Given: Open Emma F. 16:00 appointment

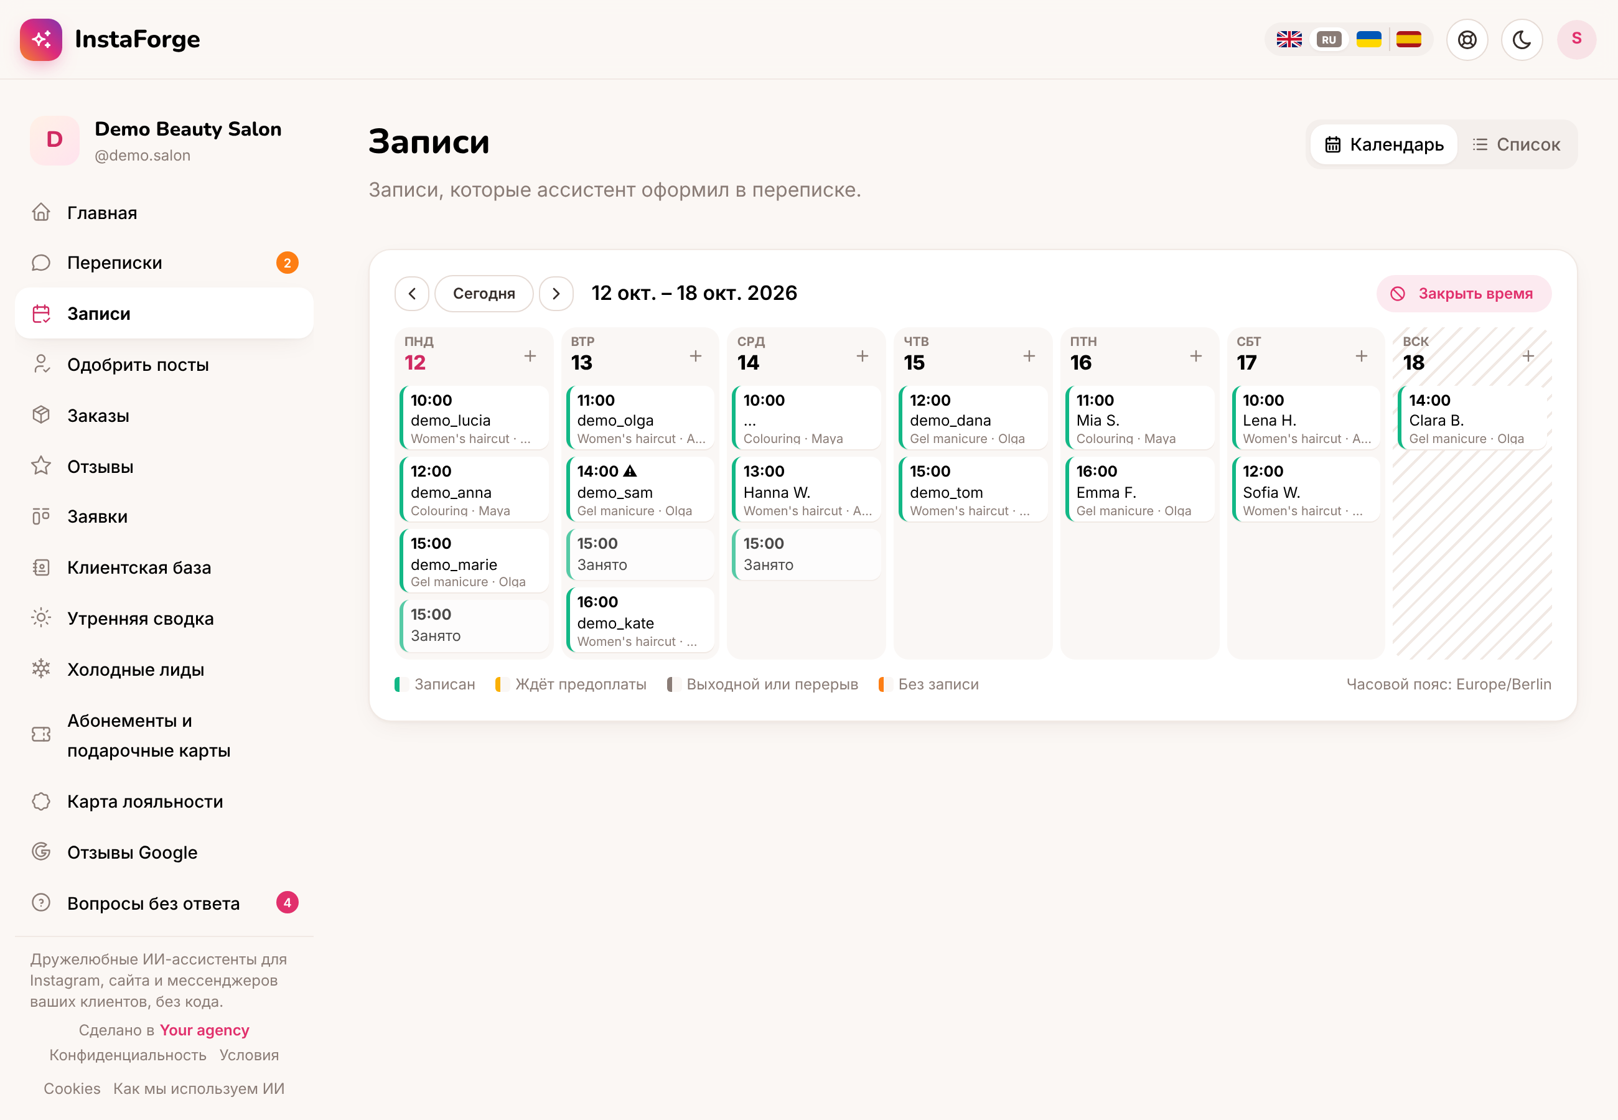Looking at the screenshot, I should [x=1139, y=490].
